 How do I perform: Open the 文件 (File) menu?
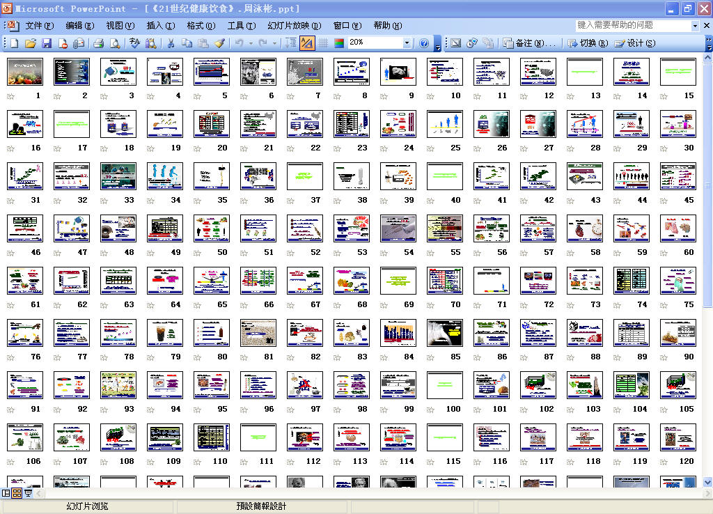(40, 26)
